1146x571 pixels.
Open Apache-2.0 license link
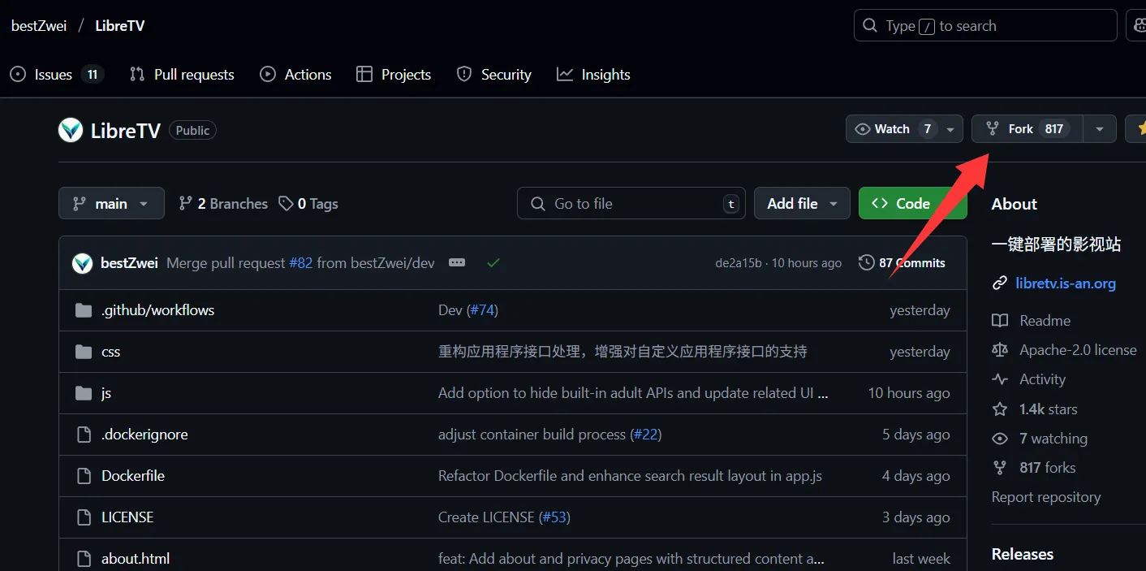click(x=1078, y=350)
